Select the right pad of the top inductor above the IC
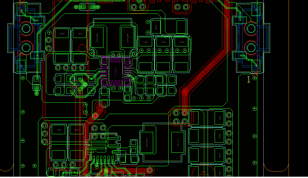The image size is (308, 178). (128, 38)
